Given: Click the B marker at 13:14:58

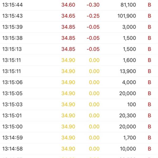Looking at the screenshot, I should pos(149,149).
